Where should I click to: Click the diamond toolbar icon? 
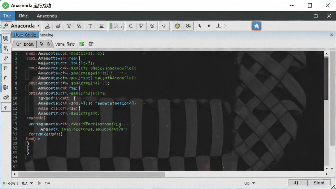[x=209, y=26]
